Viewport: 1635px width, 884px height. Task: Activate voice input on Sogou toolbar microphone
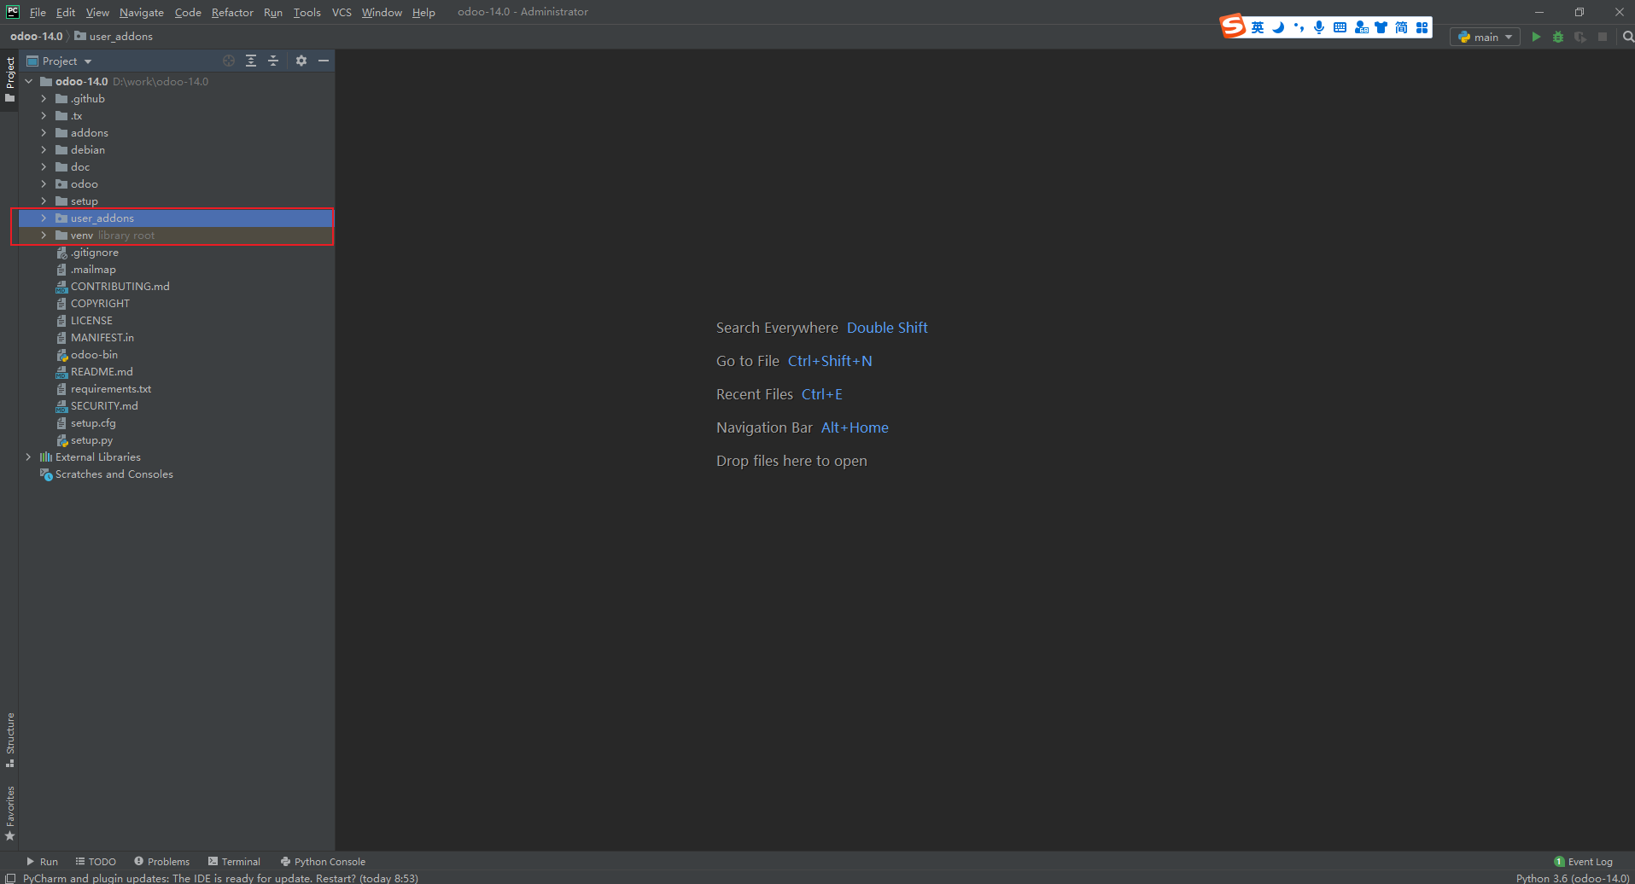coord(1318,27)
